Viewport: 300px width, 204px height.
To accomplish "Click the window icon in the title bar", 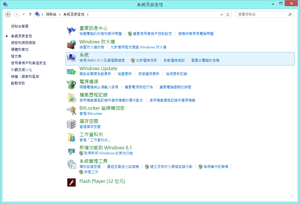I will coord(5,4).
